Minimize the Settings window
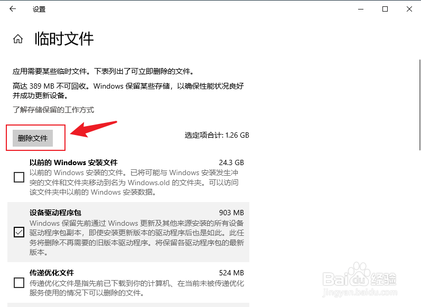421x307 pixels. 361,9
